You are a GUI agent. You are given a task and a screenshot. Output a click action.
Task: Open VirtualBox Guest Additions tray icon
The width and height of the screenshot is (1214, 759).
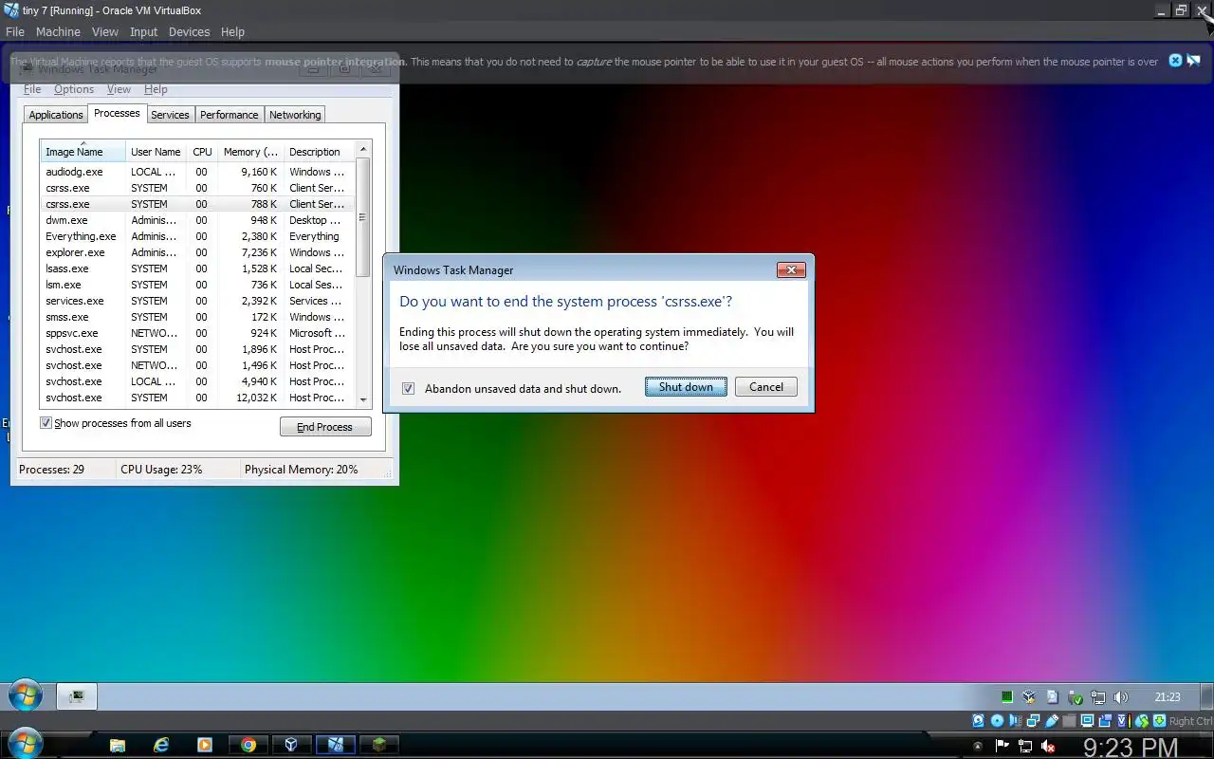(x=1029, y=697)
